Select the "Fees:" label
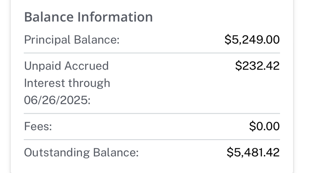The width and height of the screenshot is (309, 173). click(x=37, y=126)
